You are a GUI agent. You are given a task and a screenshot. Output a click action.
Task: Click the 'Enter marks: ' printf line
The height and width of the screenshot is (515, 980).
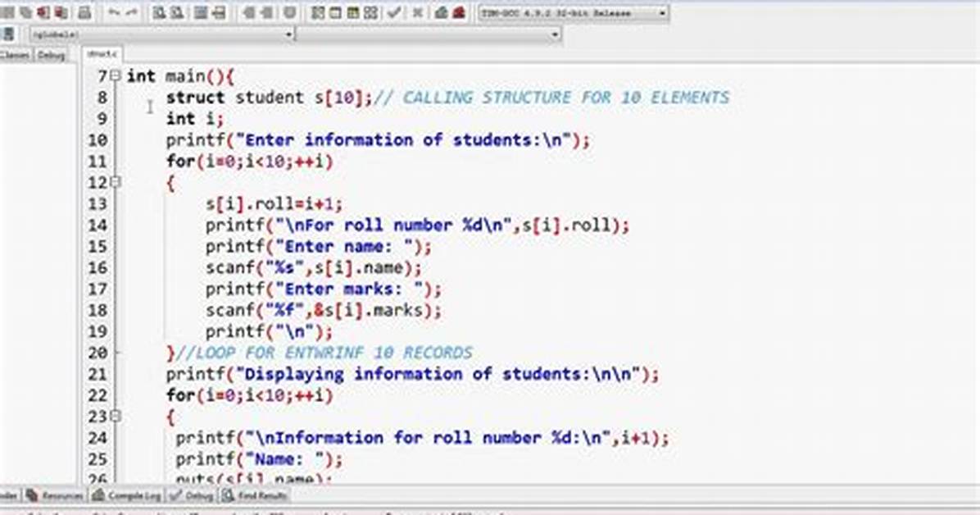[x=323, y=289]
